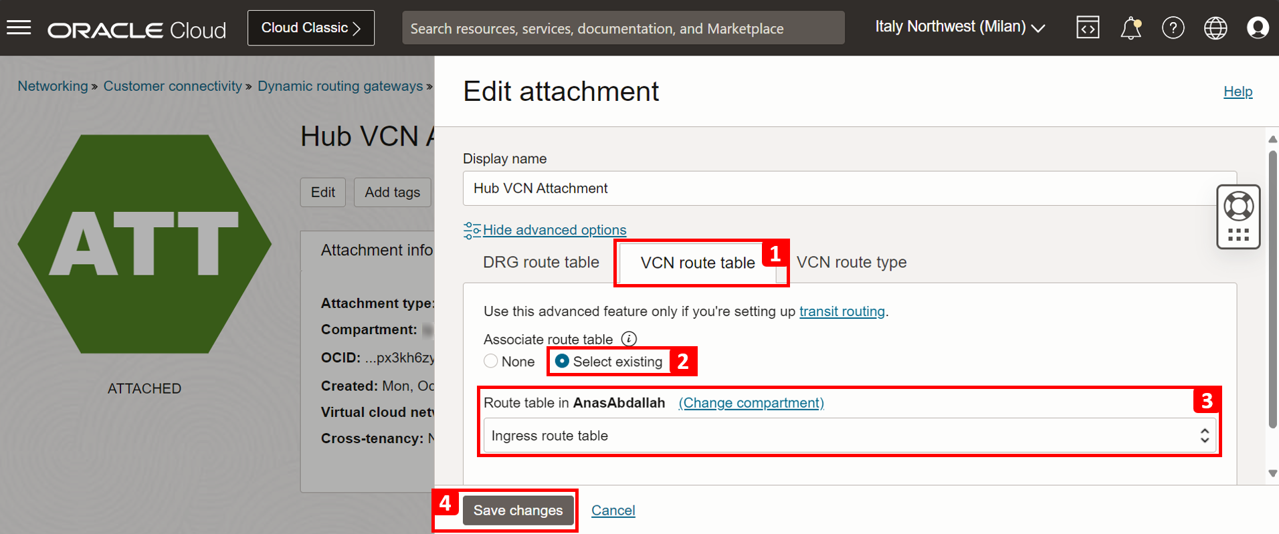Open the language globe icon
This screenshot has width=1279, height=534.
tap(1215, 28)
